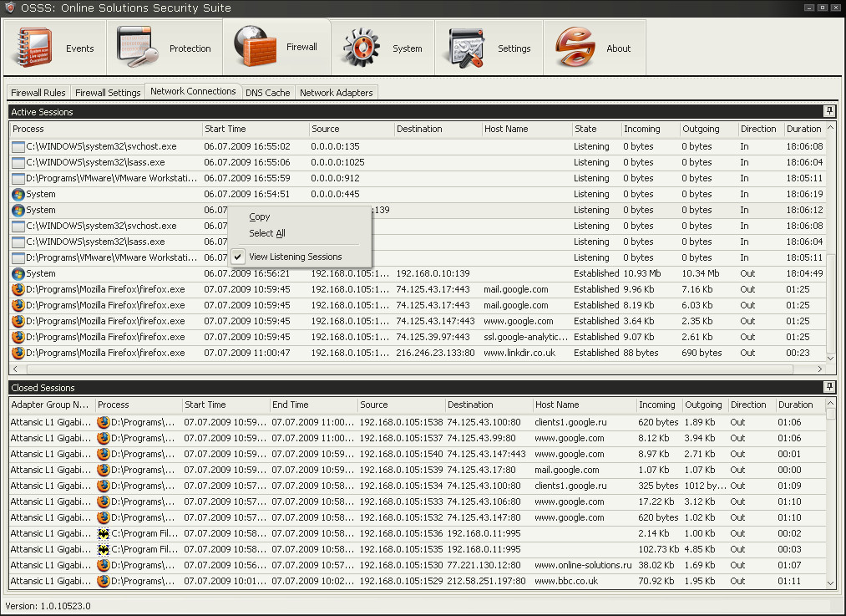Pin the Active Sessions panel
The image size is (846, 616).
tap(829, 111)
